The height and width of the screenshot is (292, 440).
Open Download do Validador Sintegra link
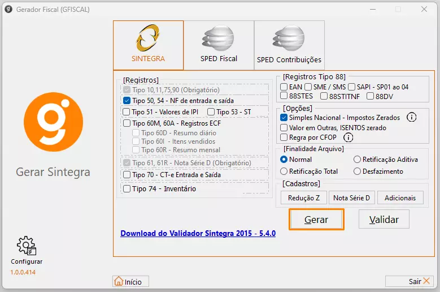point(198,233)
